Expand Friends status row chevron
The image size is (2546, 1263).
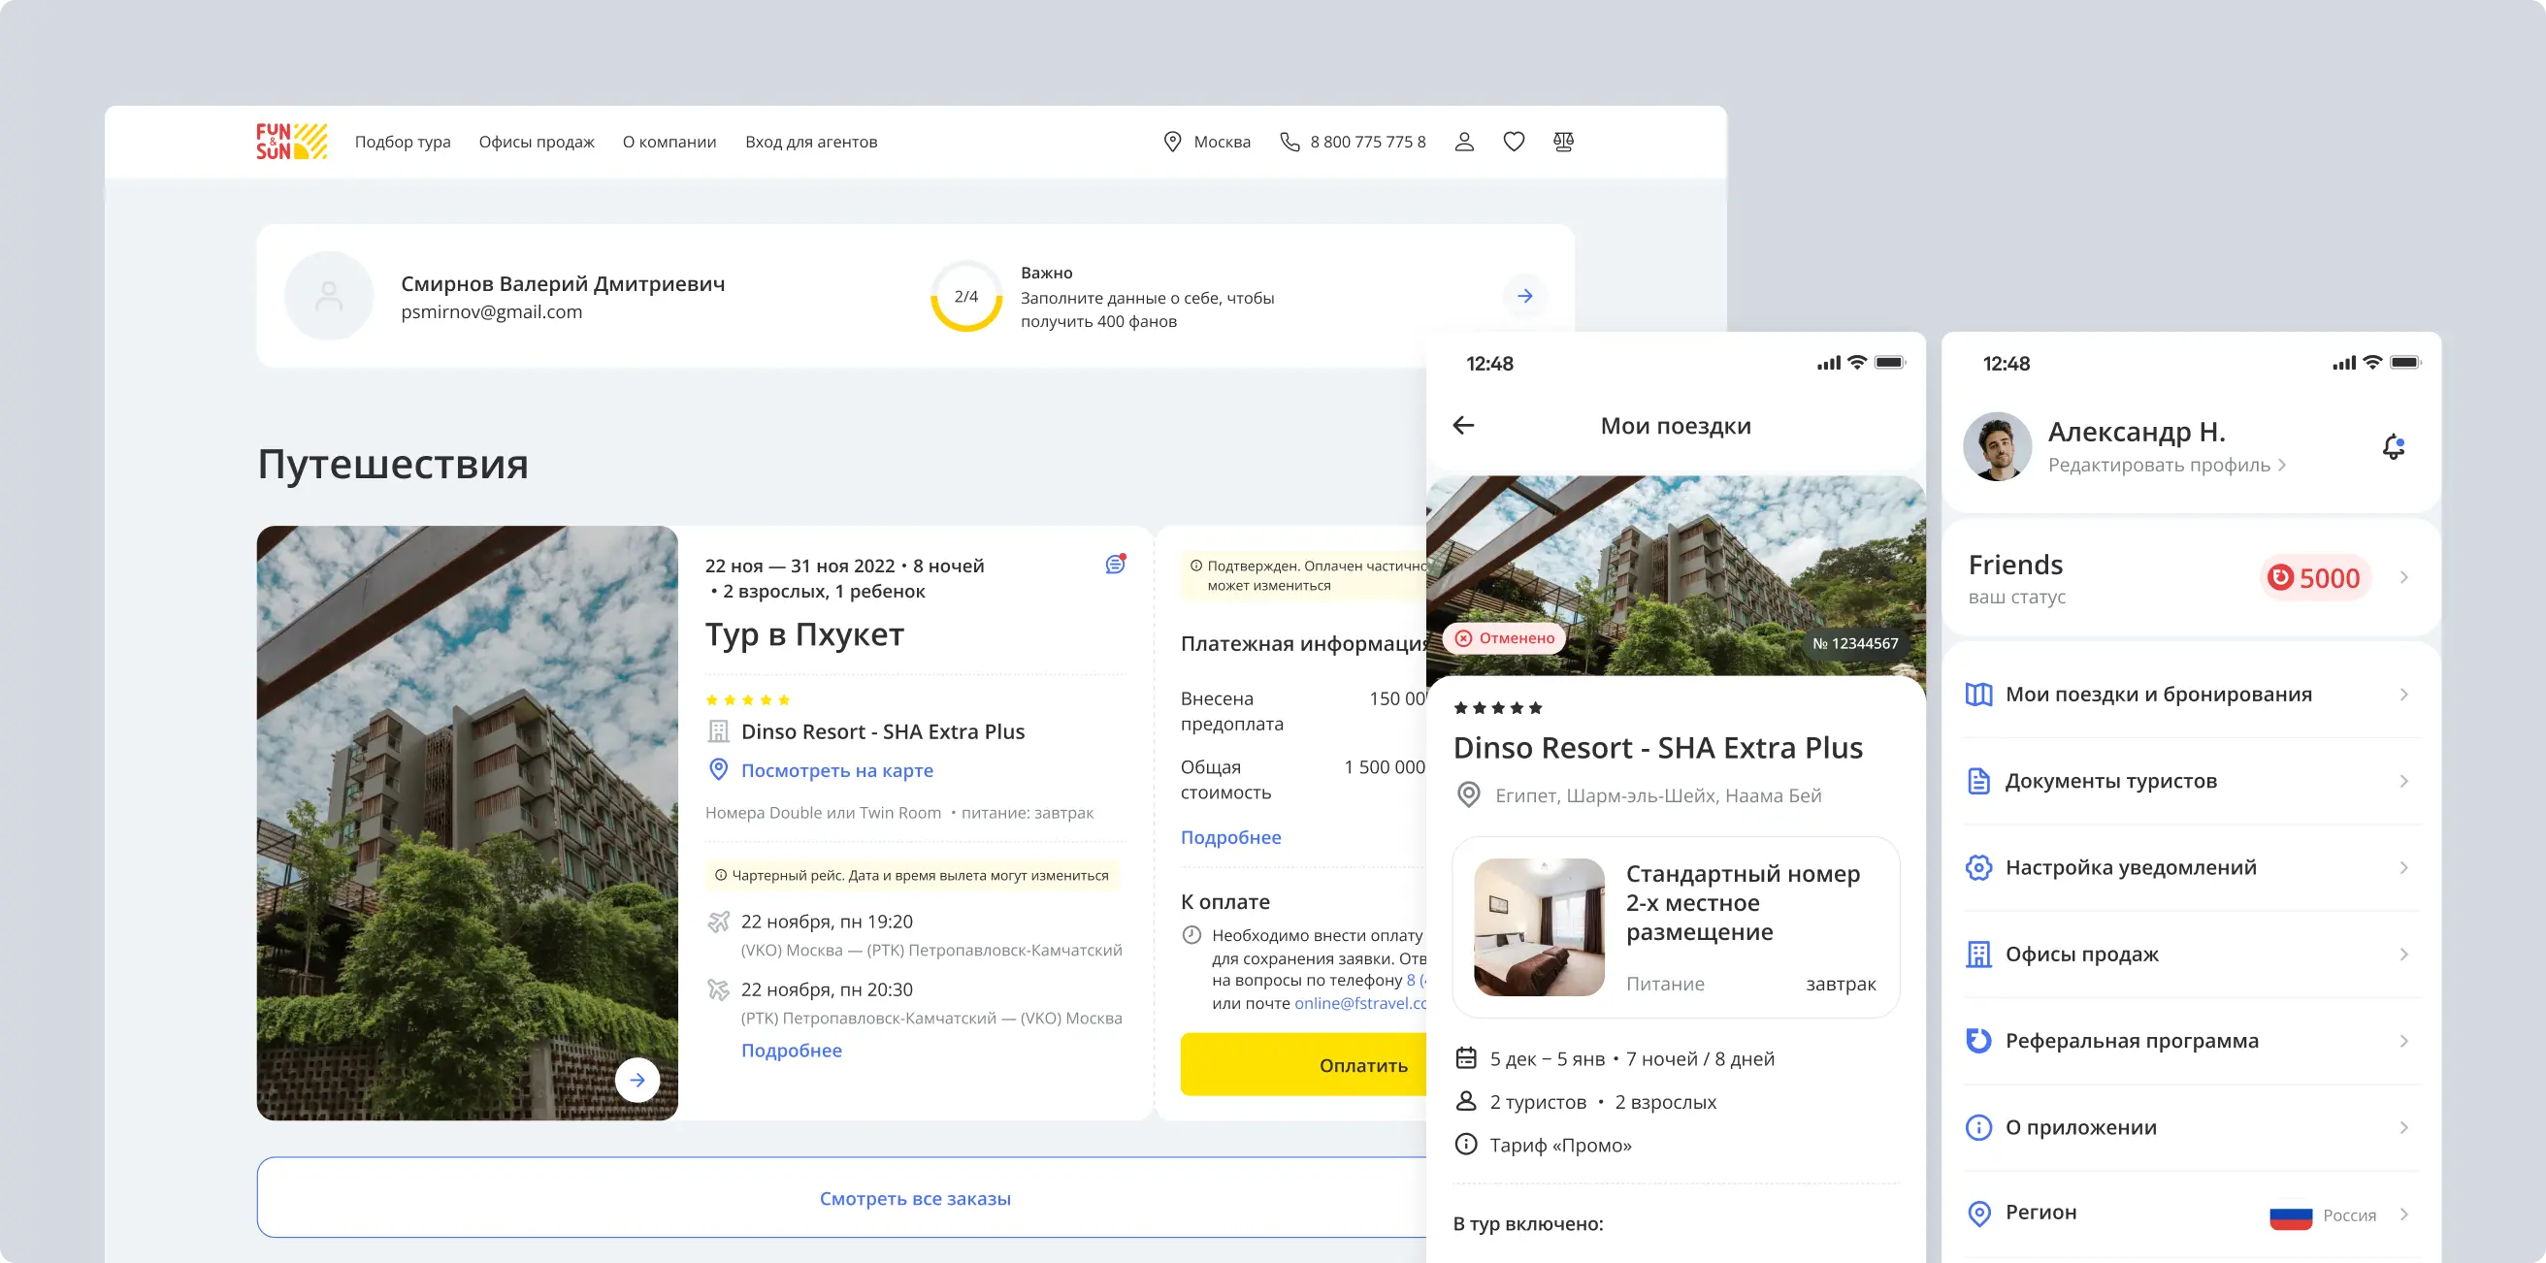(x=2403, y=577)
